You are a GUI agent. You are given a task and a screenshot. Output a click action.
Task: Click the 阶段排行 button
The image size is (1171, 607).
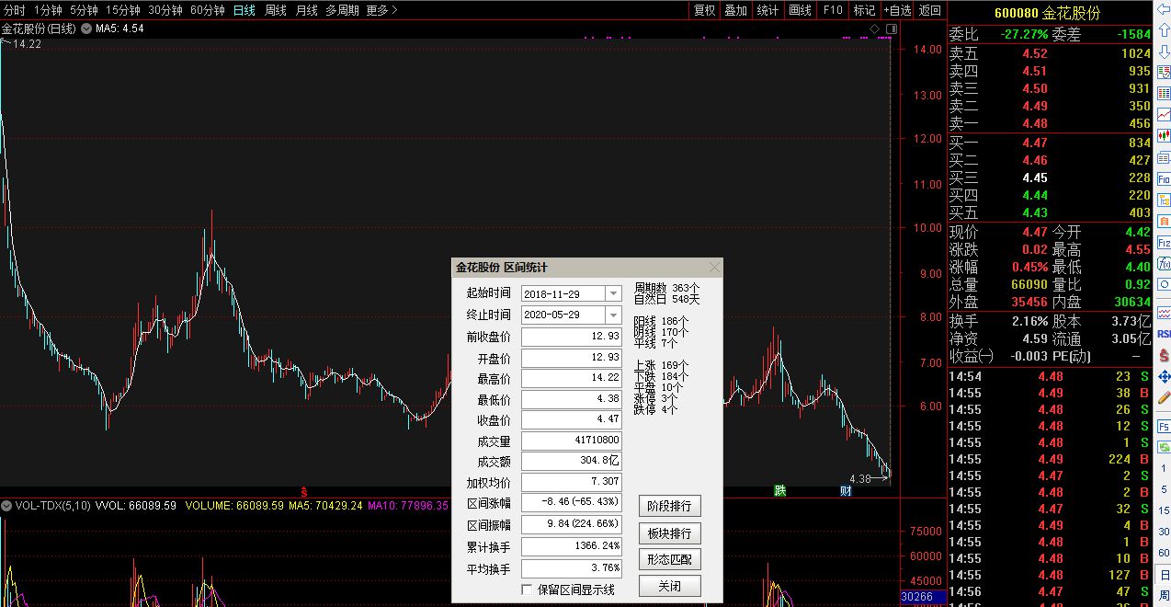click(x=669, y=506)
